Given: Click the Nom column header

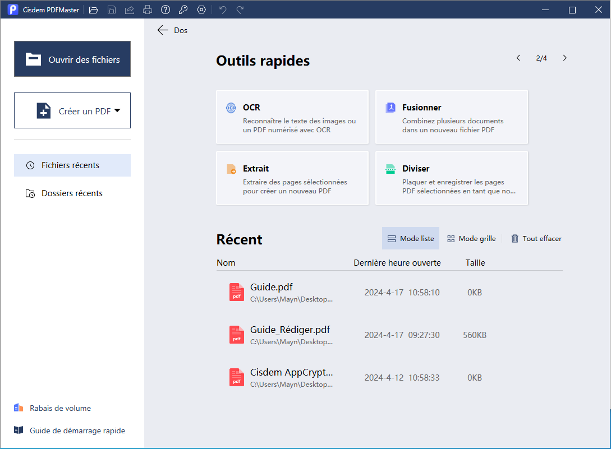Looking at the screenshot, I should [226, 263].
